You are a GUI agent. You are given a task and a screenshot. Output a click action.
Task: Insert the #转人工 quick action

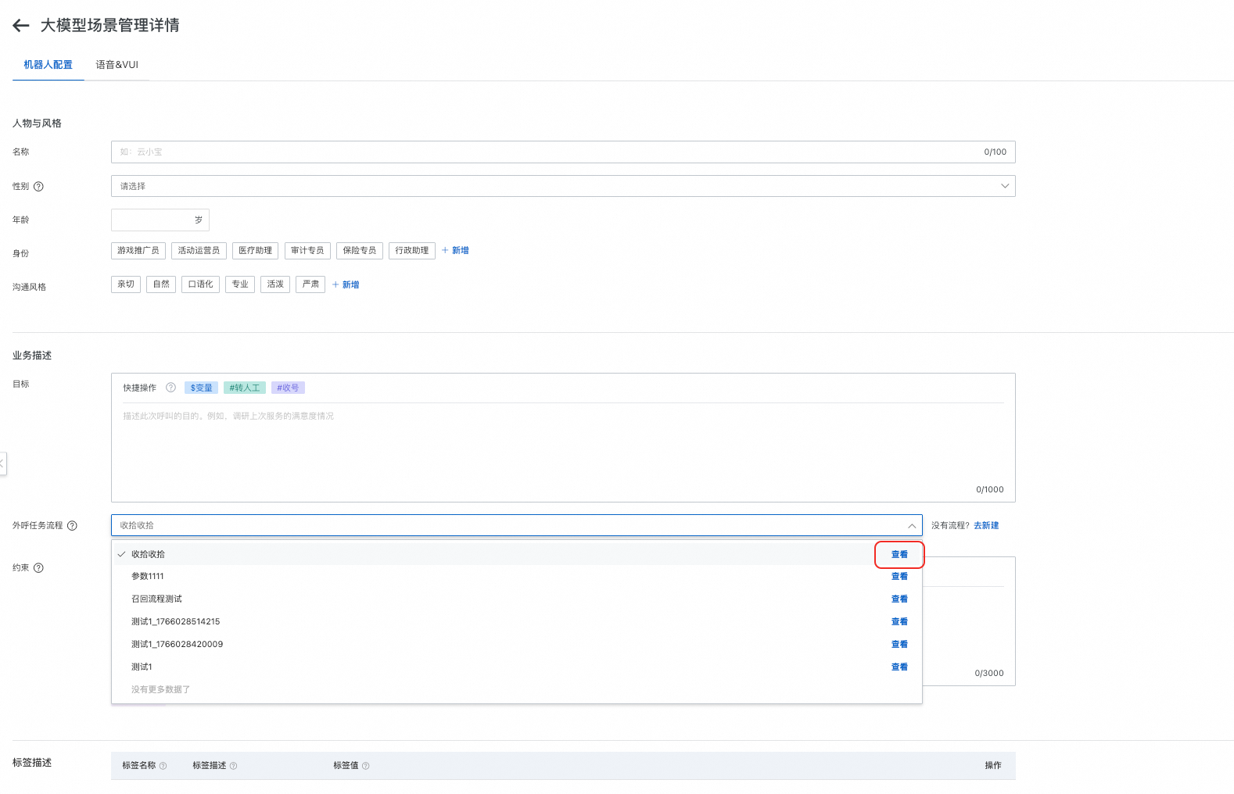coord(245,388)
